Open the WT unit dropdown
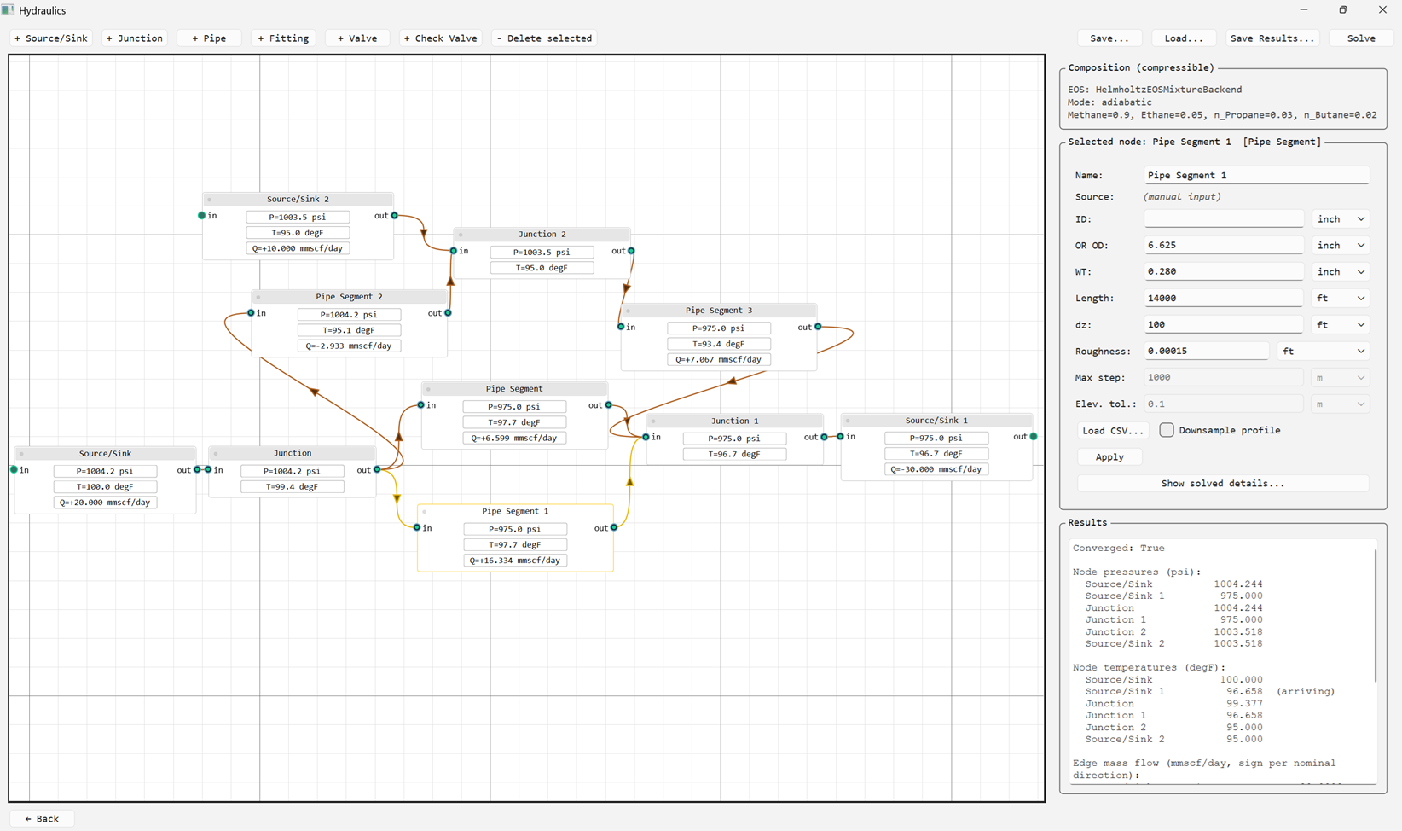Screen dimensions: 1402x831 pyautogui.click(x=1341, y=272)
